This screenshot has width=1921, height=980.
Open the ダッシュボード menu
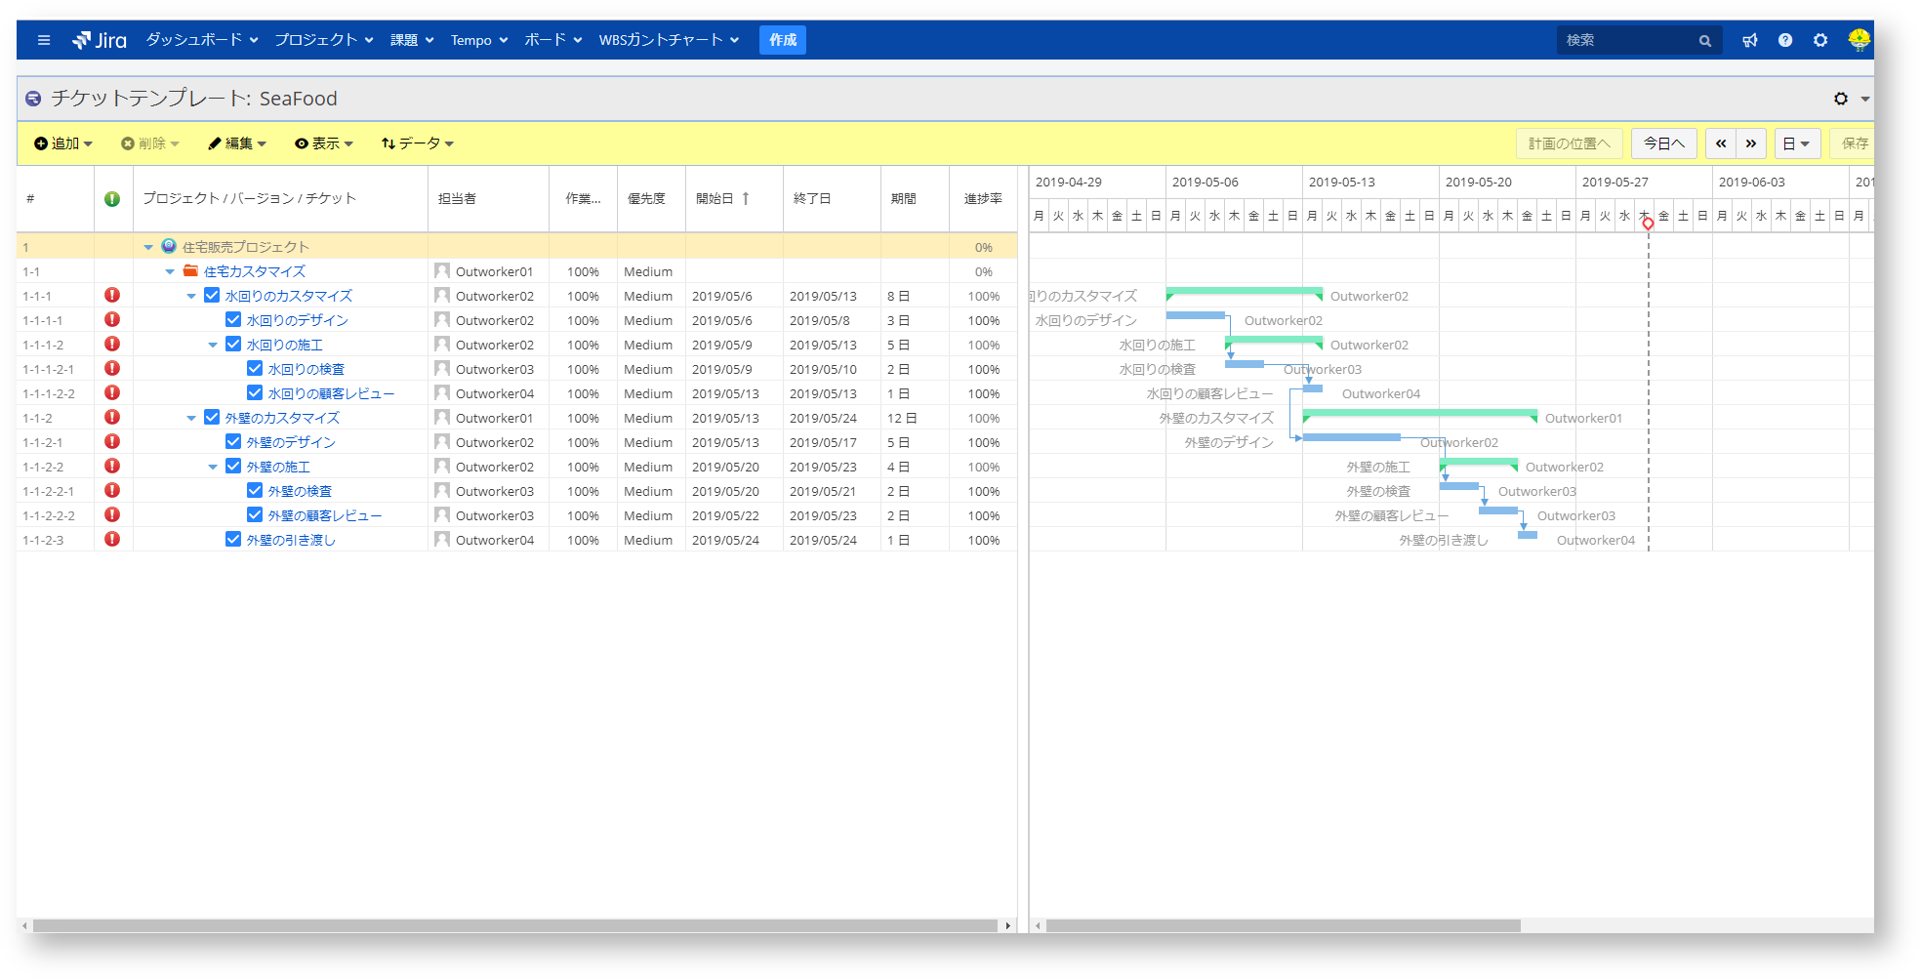coord(202,40)
